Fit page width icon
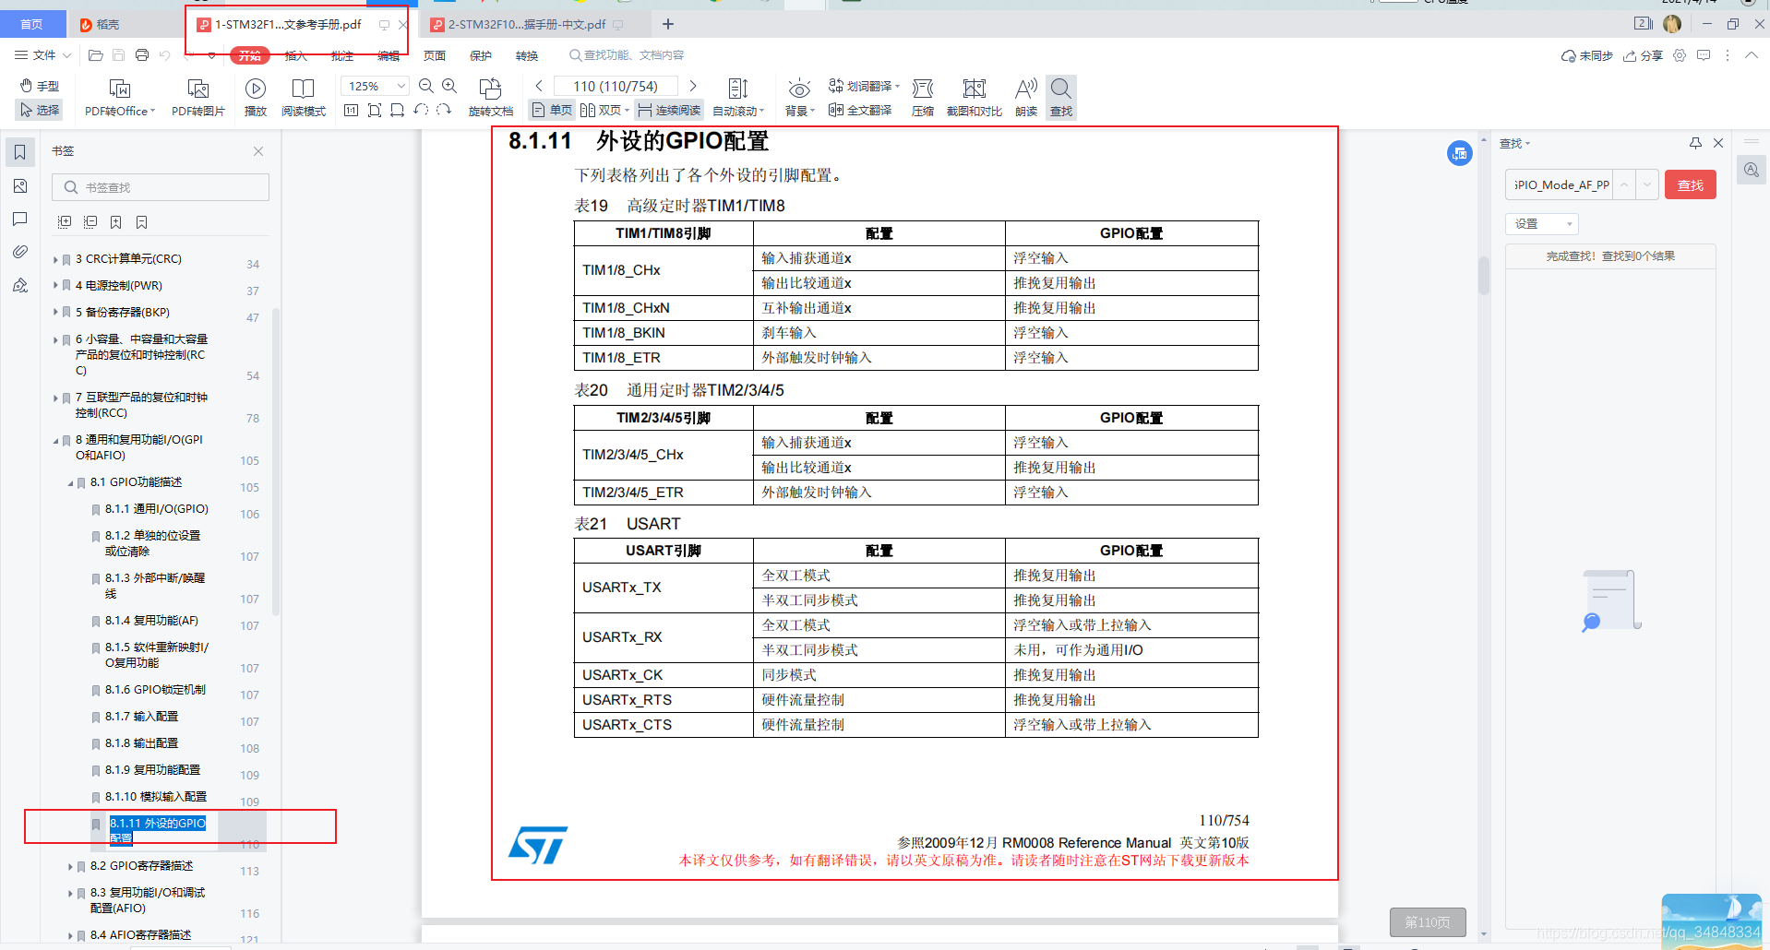This screenshot has height=950, width=1770. (397, 110)
